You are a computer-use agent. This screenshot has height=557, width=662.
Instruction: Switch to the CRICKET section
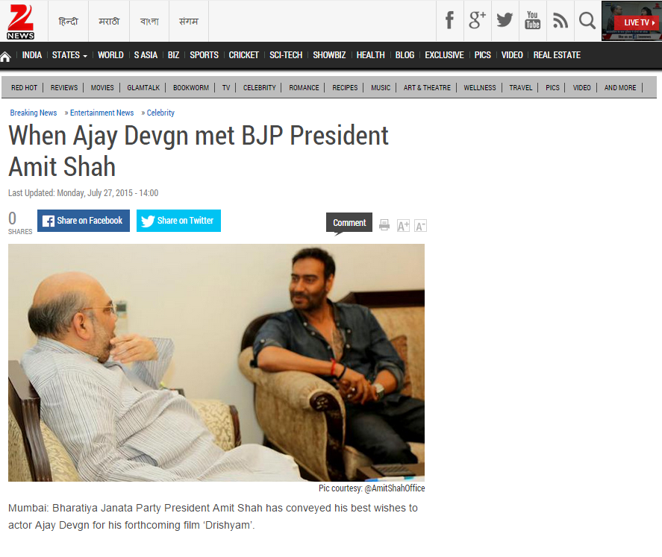(x=243, y=55)
